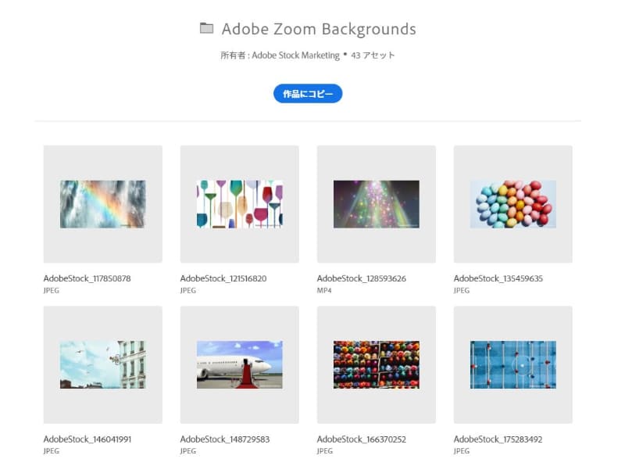This screenshot has height=459, width=625.
Task: Open the pastel colored eggs thumbnail
Action: 512,204
